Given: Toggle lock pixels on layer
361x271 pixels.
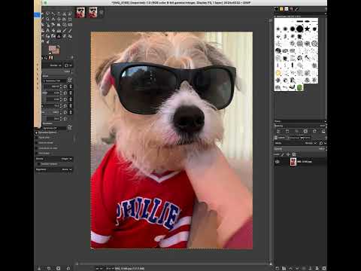Looking at the screenshot, I should coord(282,154).
